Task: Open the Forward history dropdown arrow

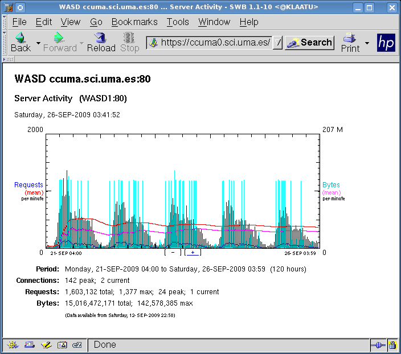Action: [82, 43]
